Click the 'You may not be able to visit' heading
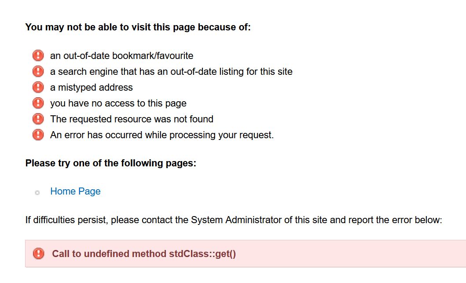This screenshot has width=466, height=283. tap(138, 27)
